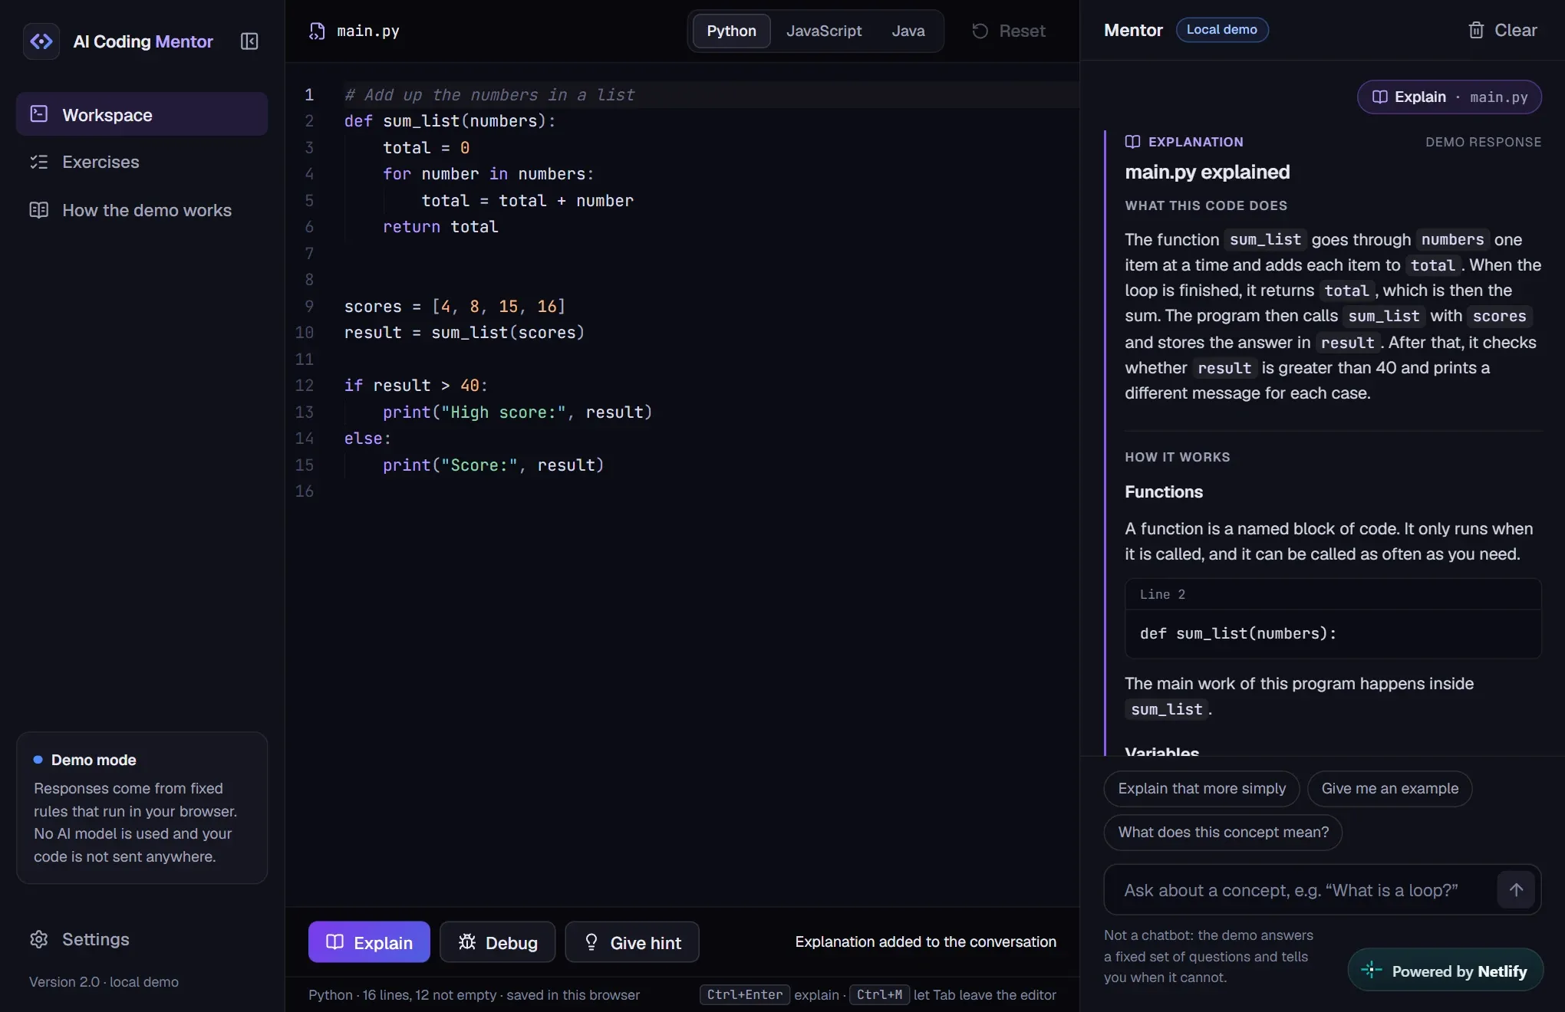Screen dimensions: 1565x1012
Task: Clear the Mentor conversation
Action: point(1502,30)
